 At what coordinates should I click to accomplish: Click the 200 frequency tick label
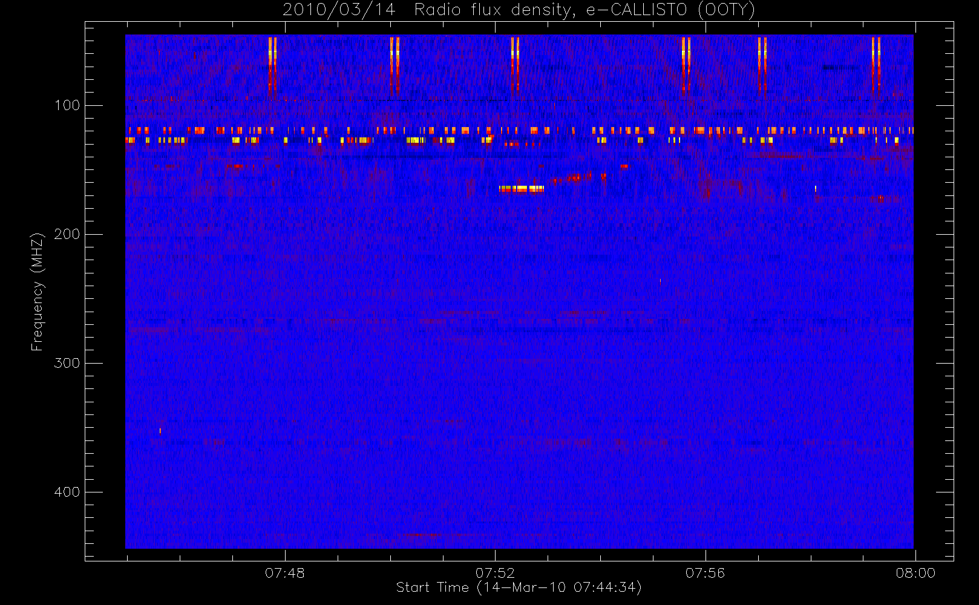[x=67, y=234]
